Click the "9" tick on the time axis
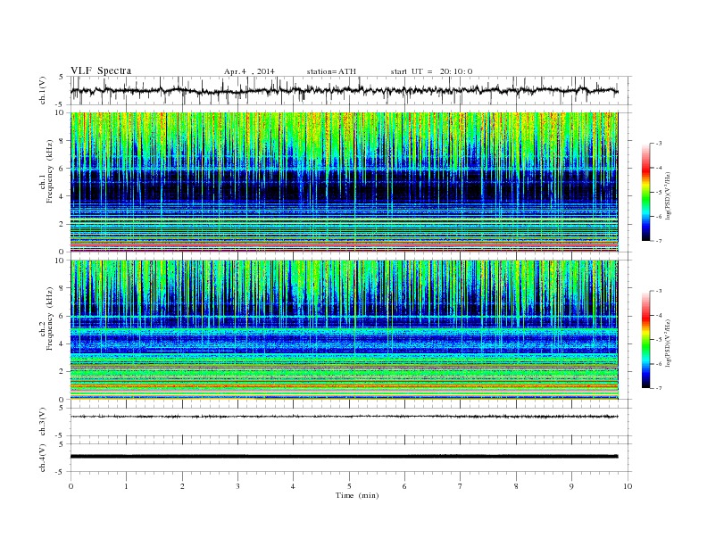The width and height of the screenshot is (707, 546). click(x=571, y=486)
